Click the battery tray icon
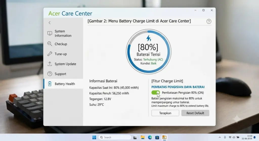Image resolution: width=259 pixels, height=141 pixels. [238, 137]
